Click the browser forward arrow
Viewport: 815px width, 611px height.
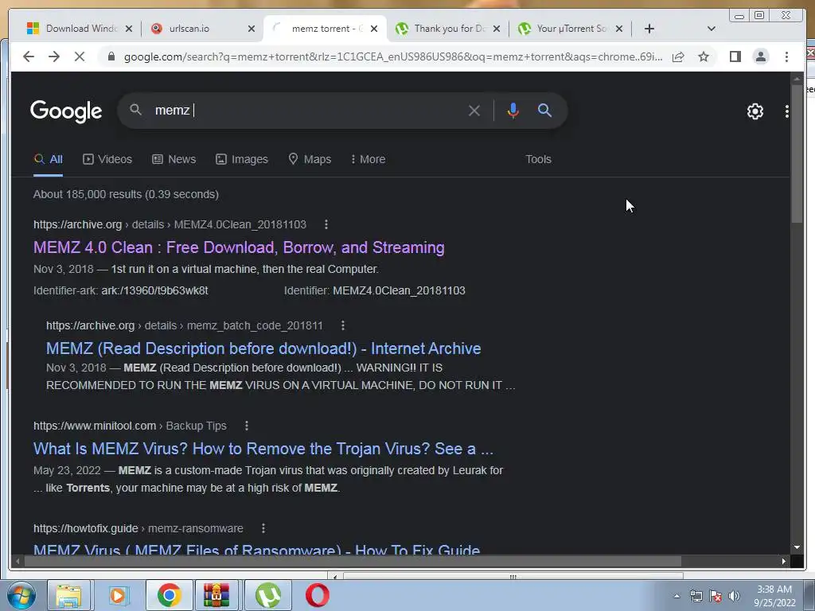[x=54, y=56]
